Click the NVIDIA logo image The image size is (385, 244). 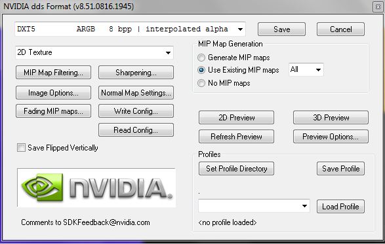(x=96, y=188)
